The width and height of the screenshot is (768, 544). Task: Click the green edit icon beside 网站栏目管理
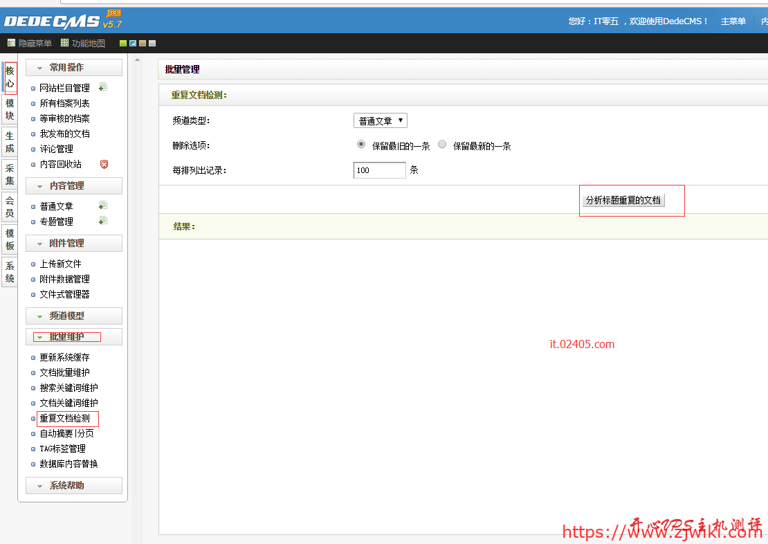pyautogui.click(x=104, y=87)
